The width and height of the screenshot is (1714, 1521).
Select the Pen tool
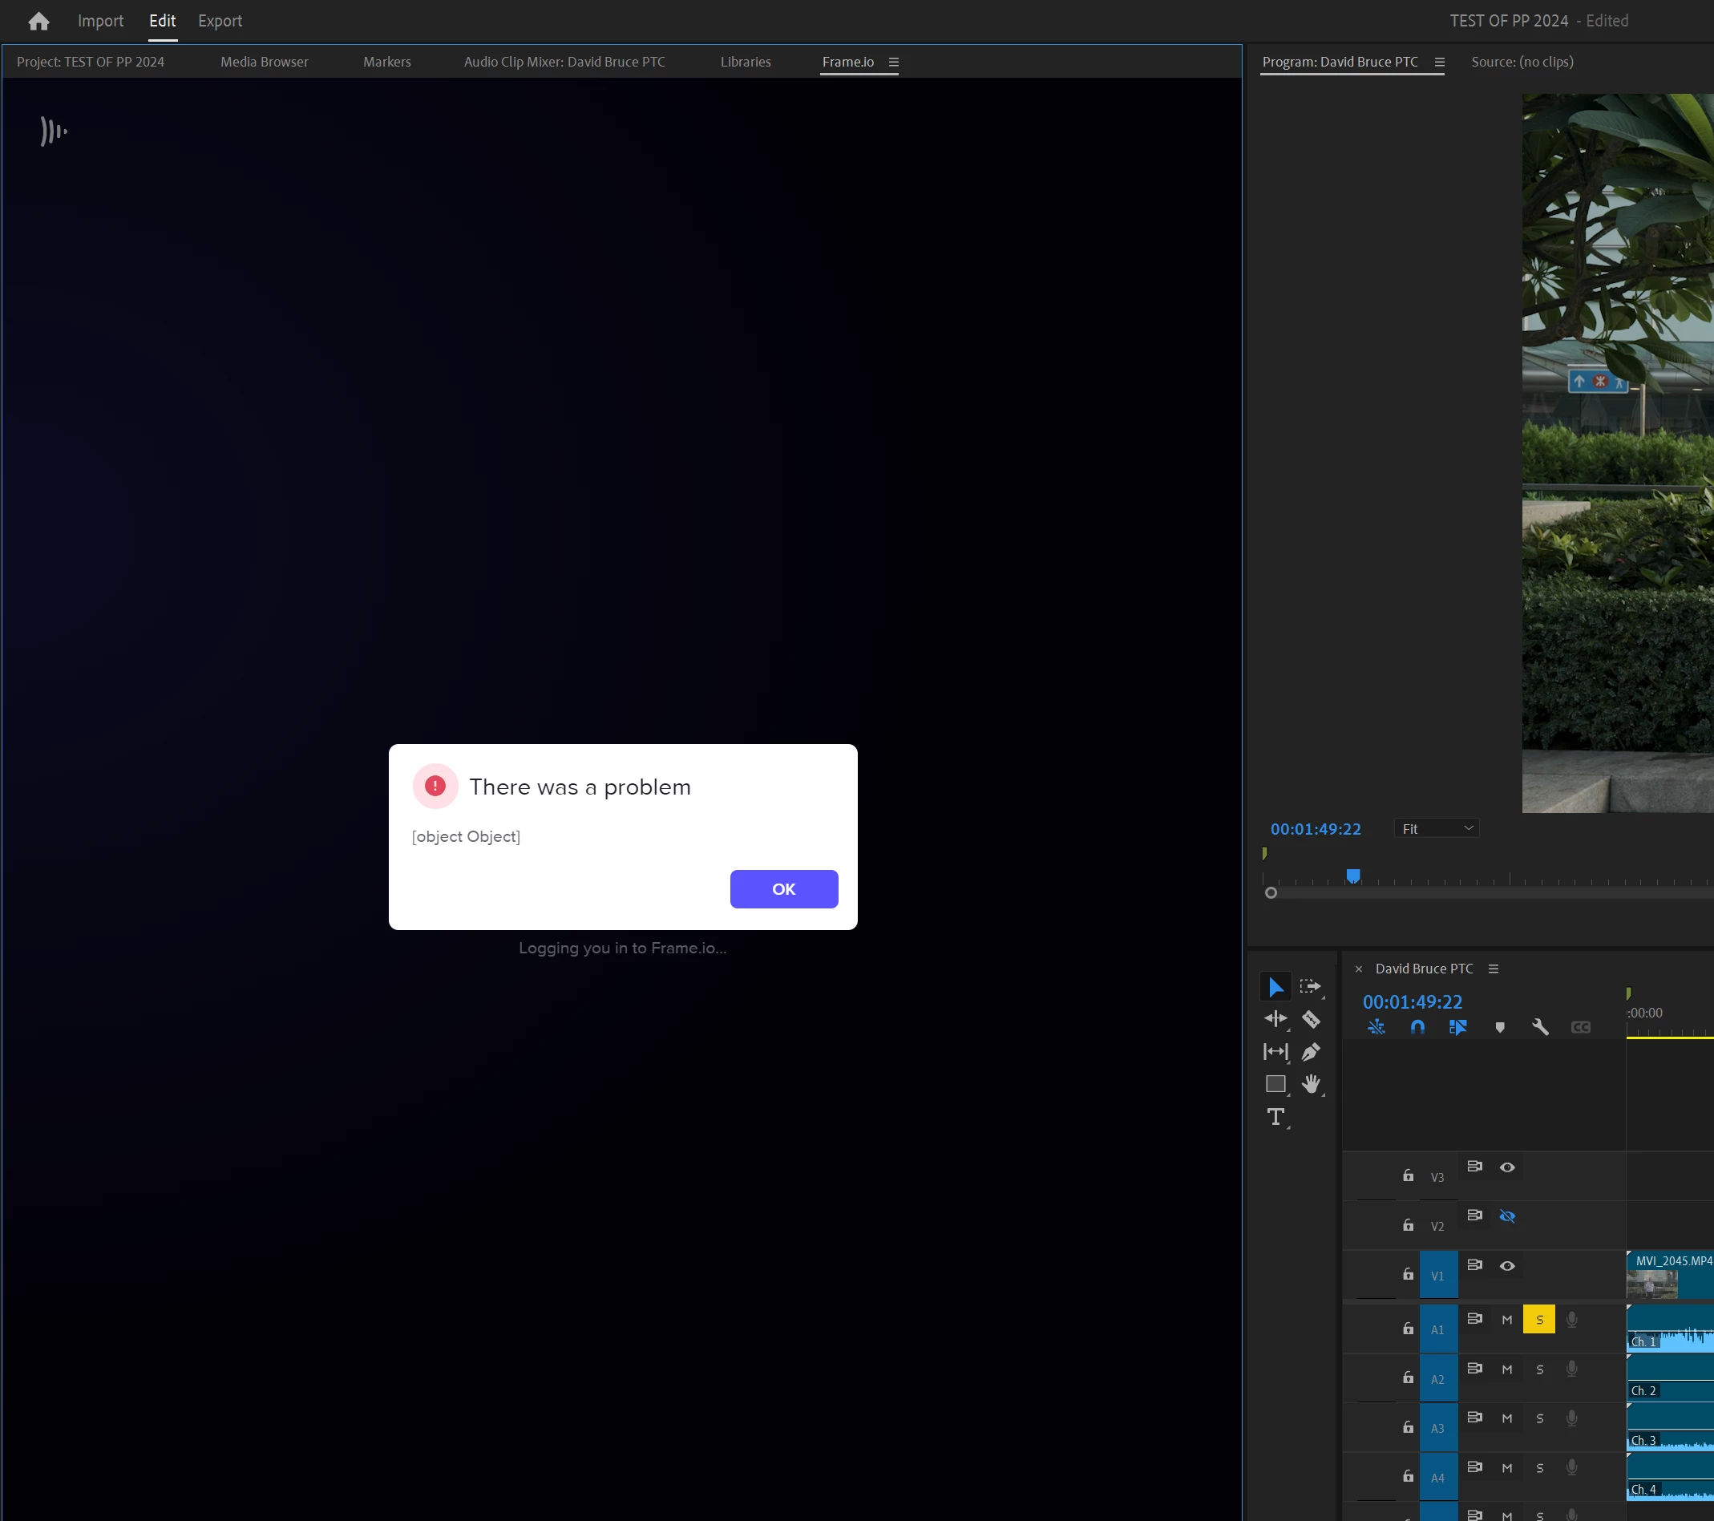(x=1311, y=1052)
